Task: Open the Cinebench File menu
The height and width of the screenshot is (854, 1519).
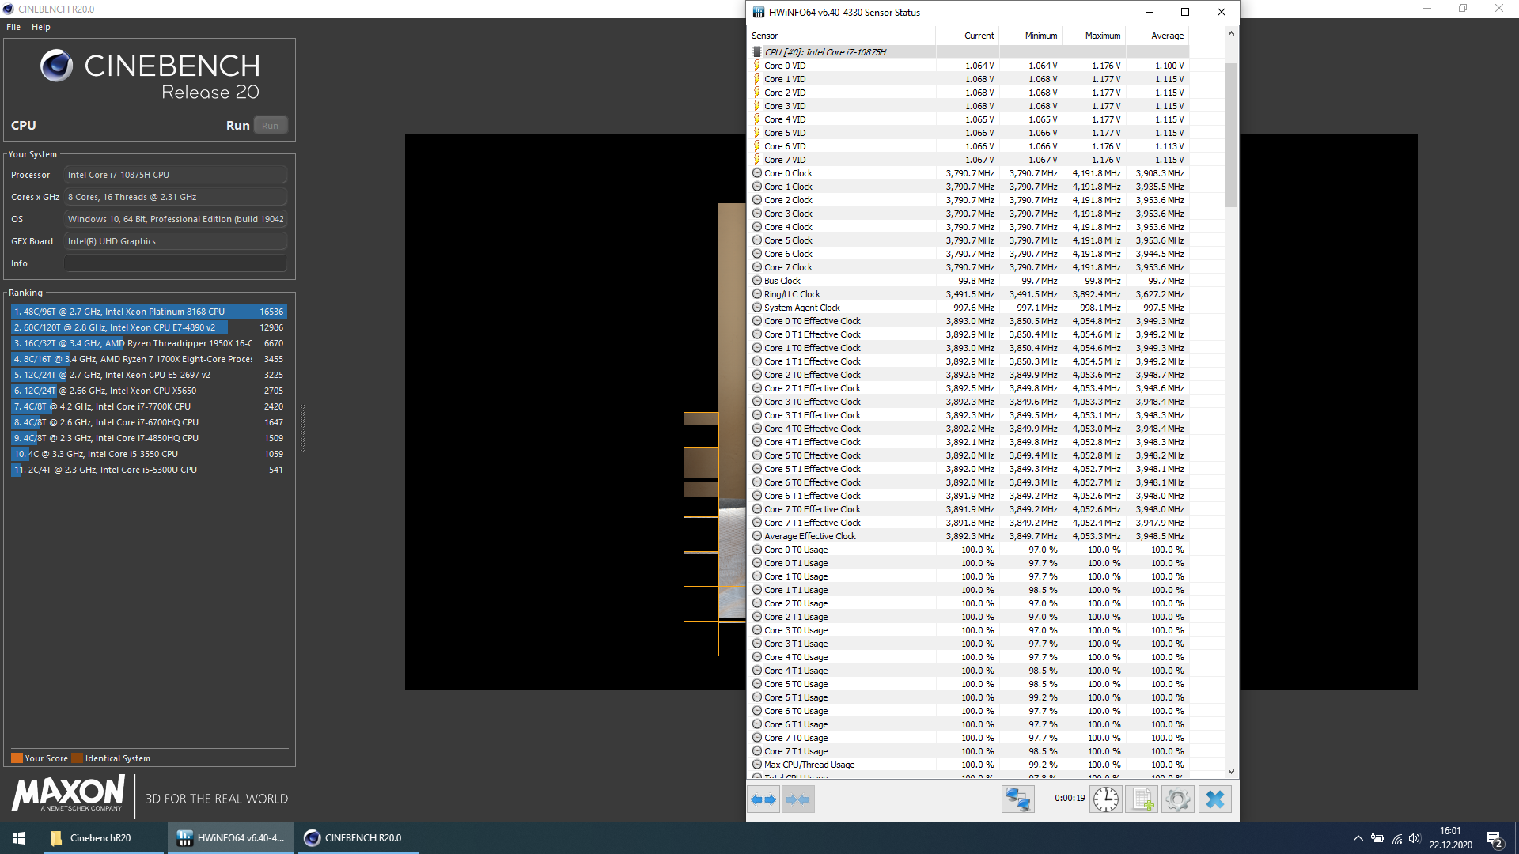Action: point(13,27)
